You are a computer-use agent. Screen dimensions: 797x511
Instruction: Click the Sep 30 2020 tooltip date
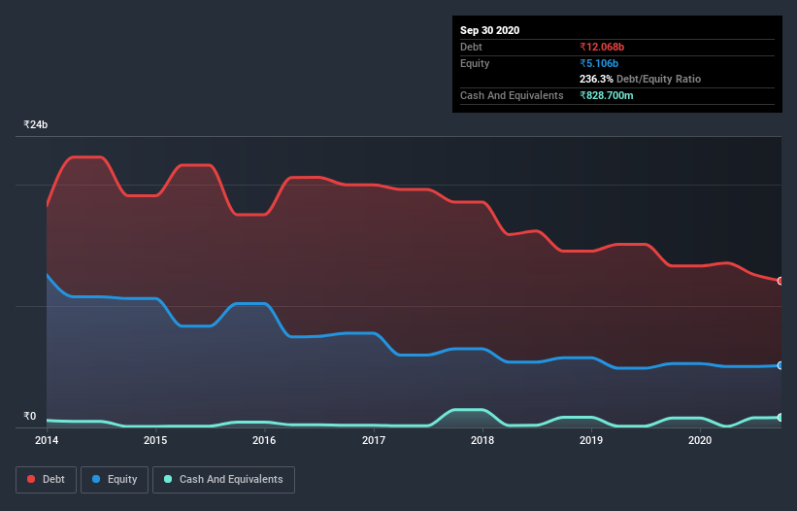point(490,30)
